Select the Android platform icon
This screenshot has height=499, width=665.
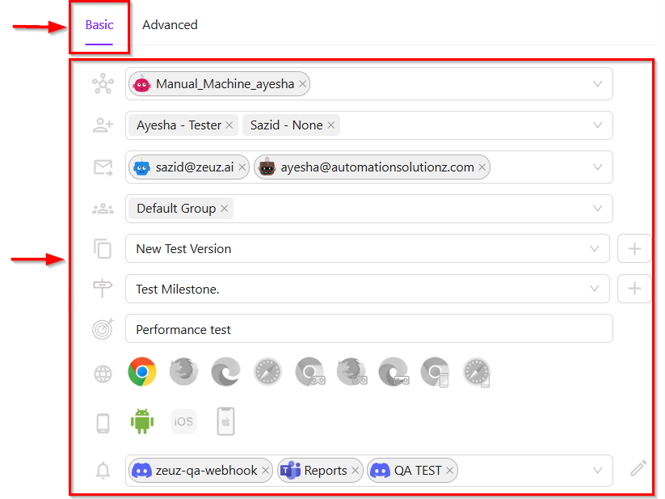pyautogui.click(x=142, y=421)
